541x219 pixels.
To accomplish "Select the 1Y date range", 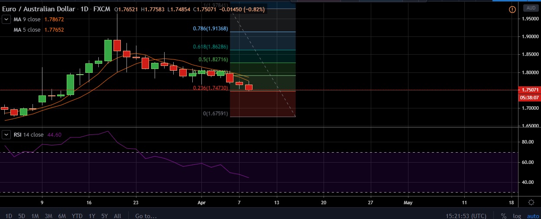I will (x=92, y=216).
